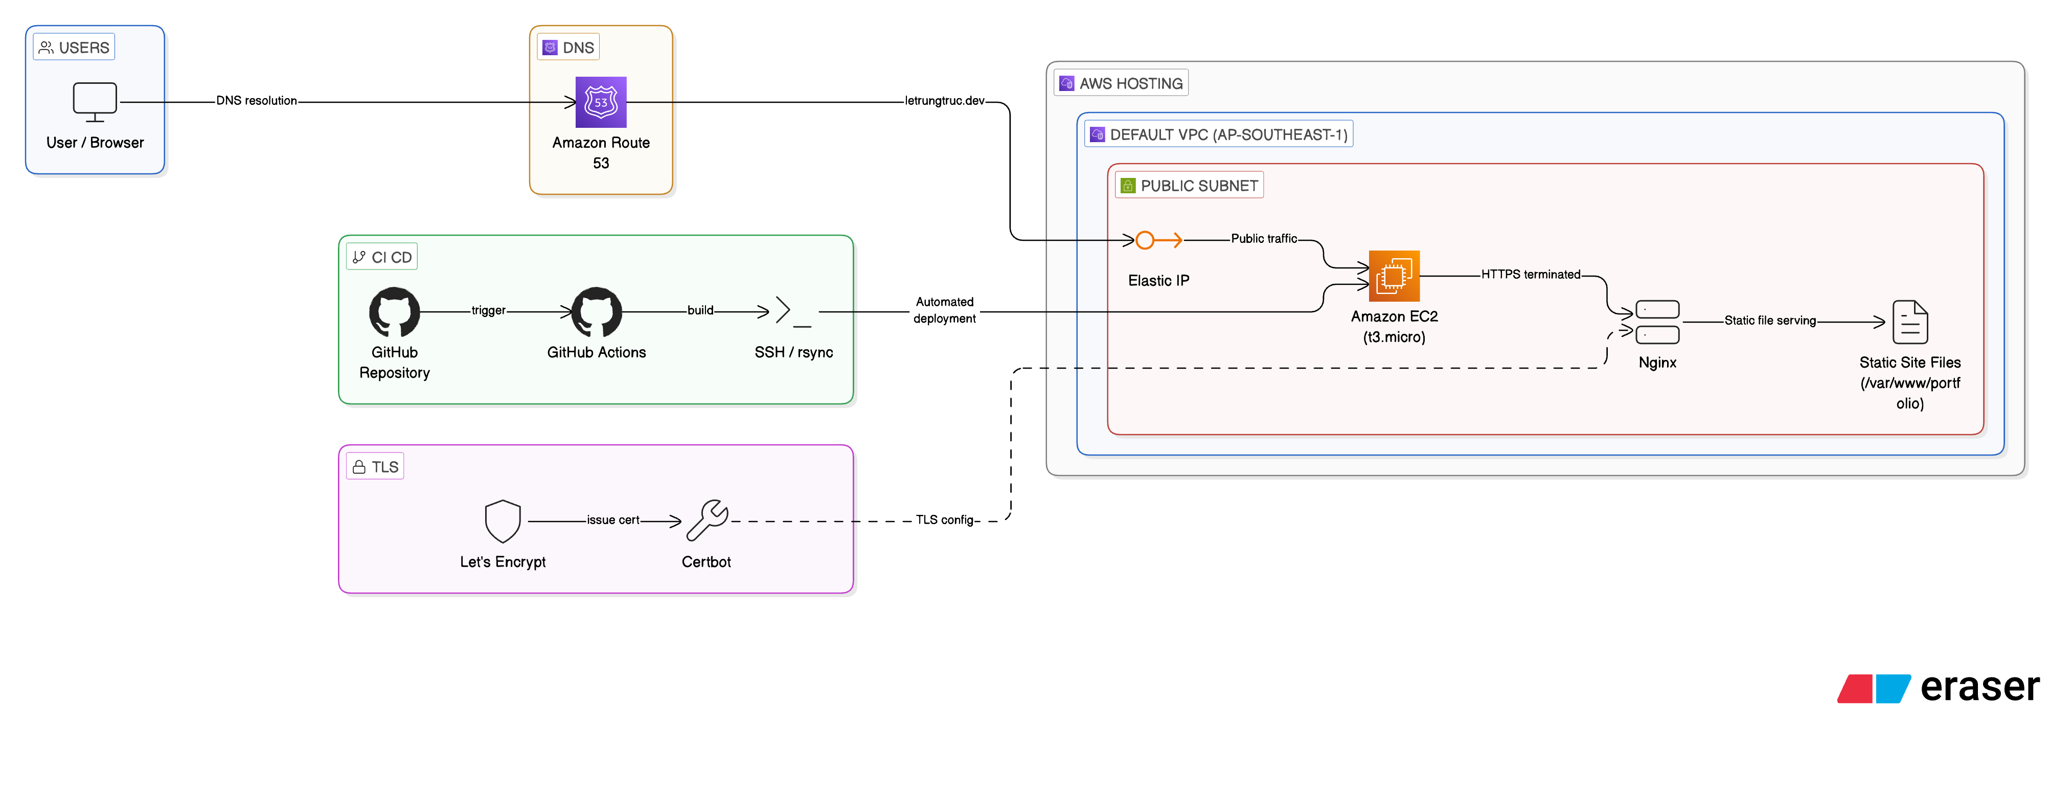Select the Amazon Route 53 icon

(601, 102)
